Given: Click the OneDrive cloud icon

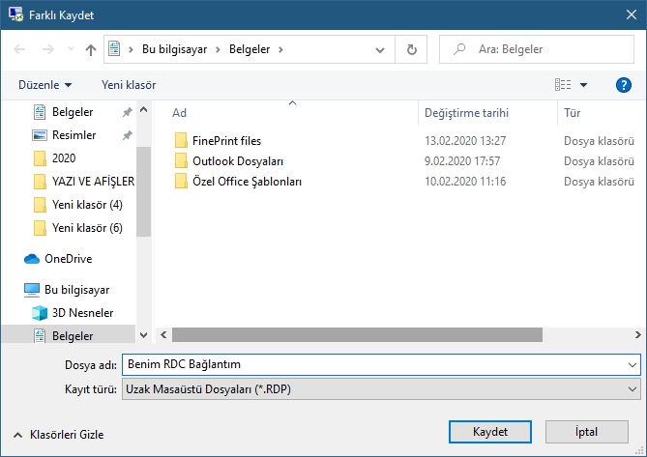Looking at the screenshot, I should tap(32, 259).
